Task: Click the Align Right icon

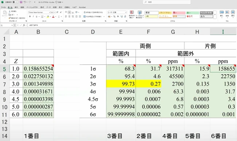Action: click(x=73, y=16)
